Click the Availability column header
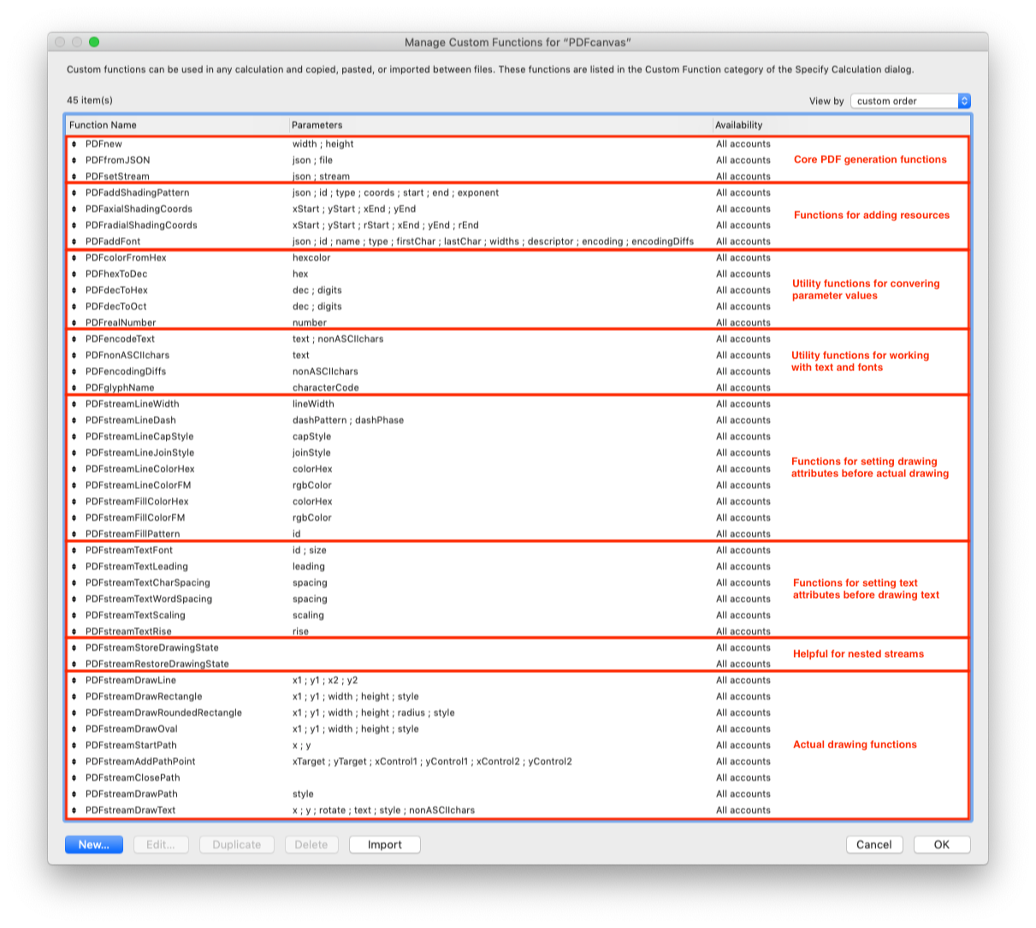Screen dimensions: 1036x928 [x=841, y=125]
